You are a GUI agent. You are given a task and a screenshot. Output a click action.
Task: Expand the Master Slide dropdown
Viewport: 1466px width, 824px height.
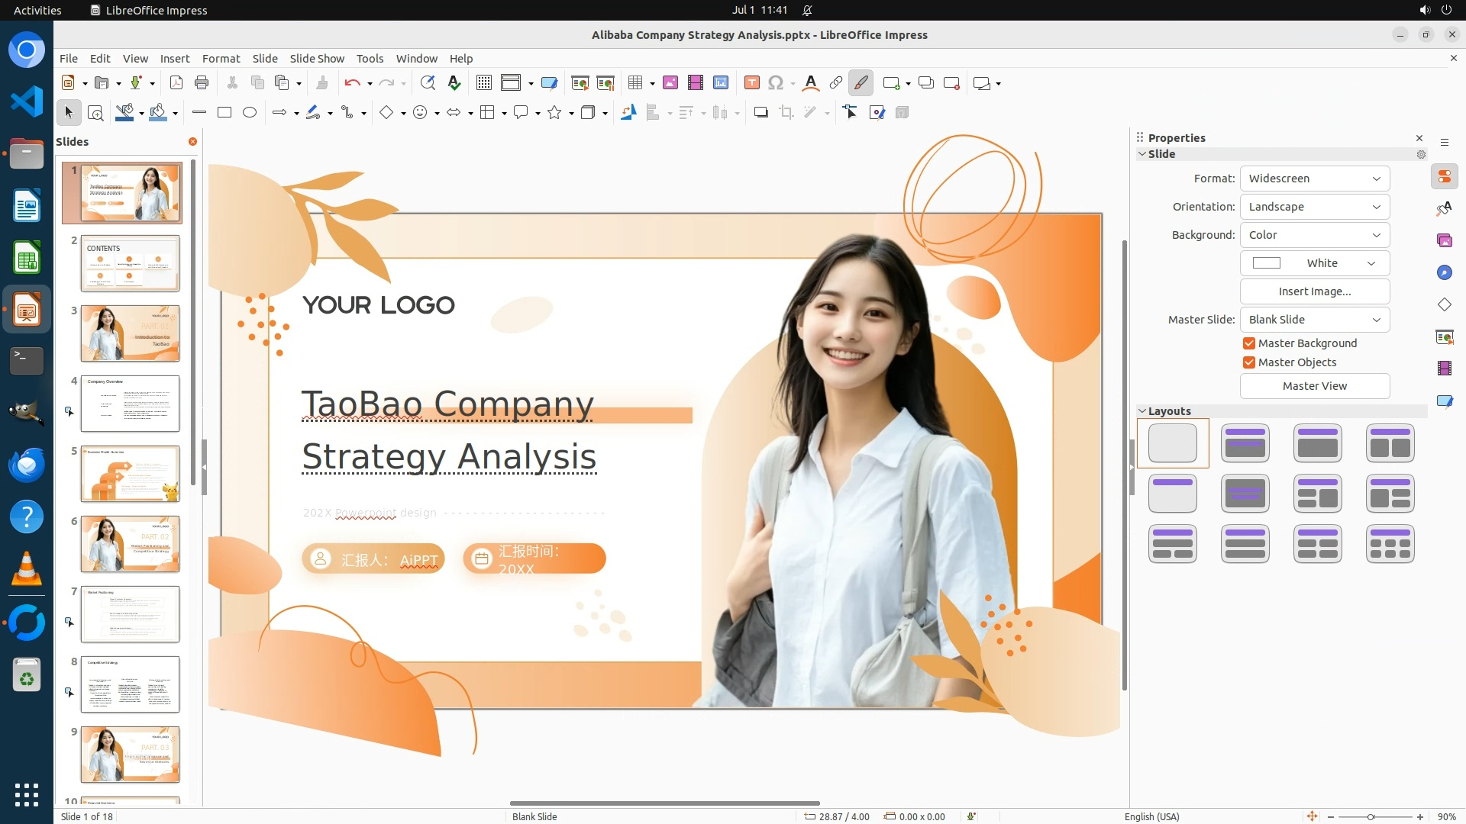[x=1314, y=320]
